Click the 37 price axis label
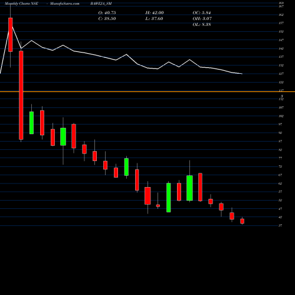 pos(280,225)
